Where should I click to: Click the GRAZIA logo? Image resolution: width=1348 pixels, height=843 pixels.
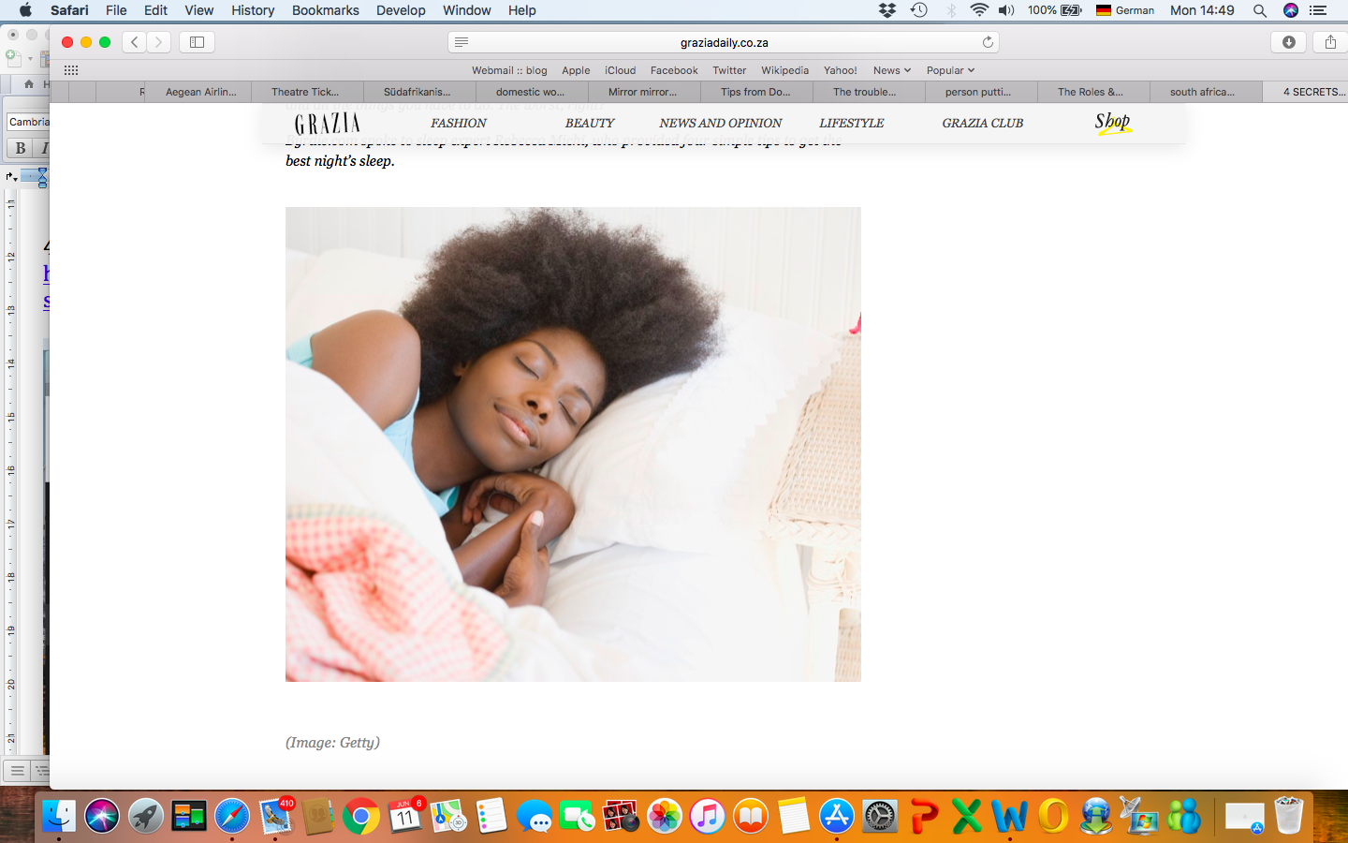[327, 124]
